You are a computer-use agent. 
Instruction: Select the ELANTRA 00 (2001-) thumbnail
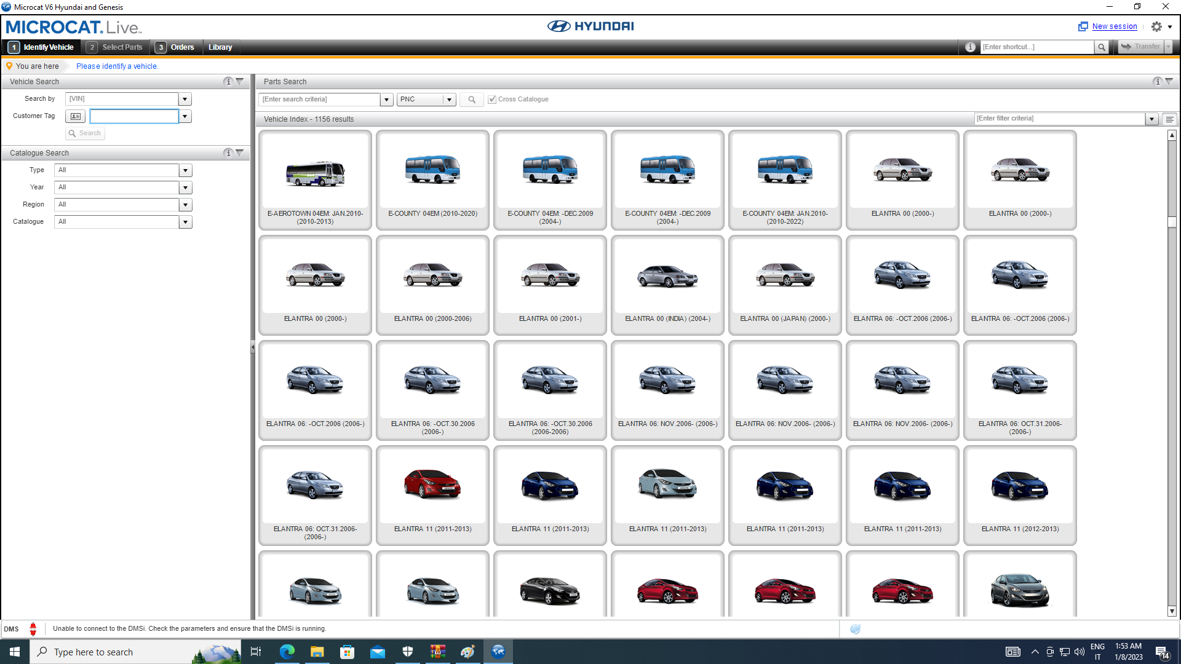click(x=550, y=285)
